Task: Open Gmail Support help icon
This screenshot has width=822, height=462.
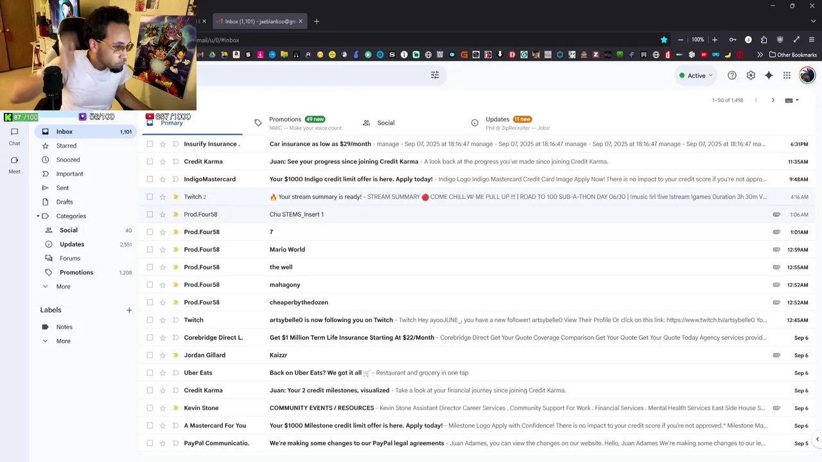Action: click(732, 76)
